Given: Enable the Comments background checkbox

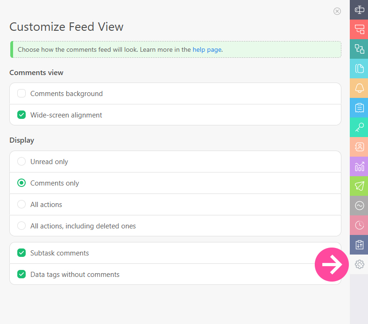Looking at the screenshot, I should [21, 94].
